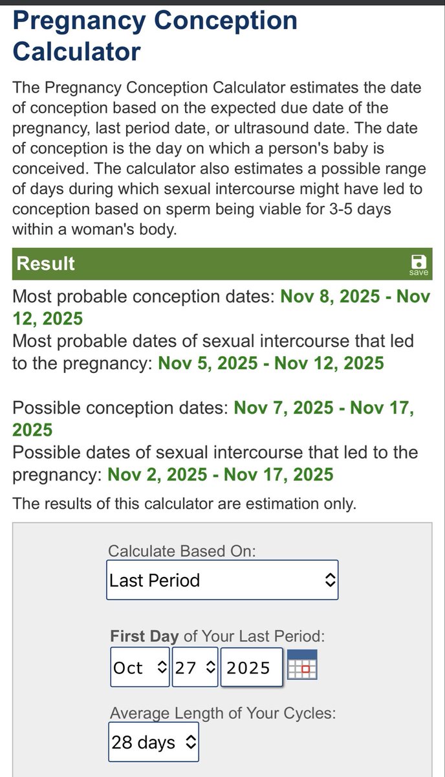This screenshot has width=445, height=777.
Task: Click the calculator description paragraph
Action: pyautogui.click(x=220, y=159)
